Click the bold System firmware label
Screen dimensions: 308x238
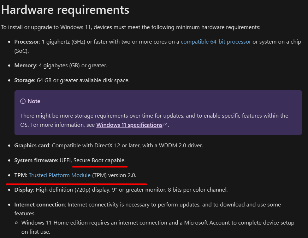(x=36, y=160)
